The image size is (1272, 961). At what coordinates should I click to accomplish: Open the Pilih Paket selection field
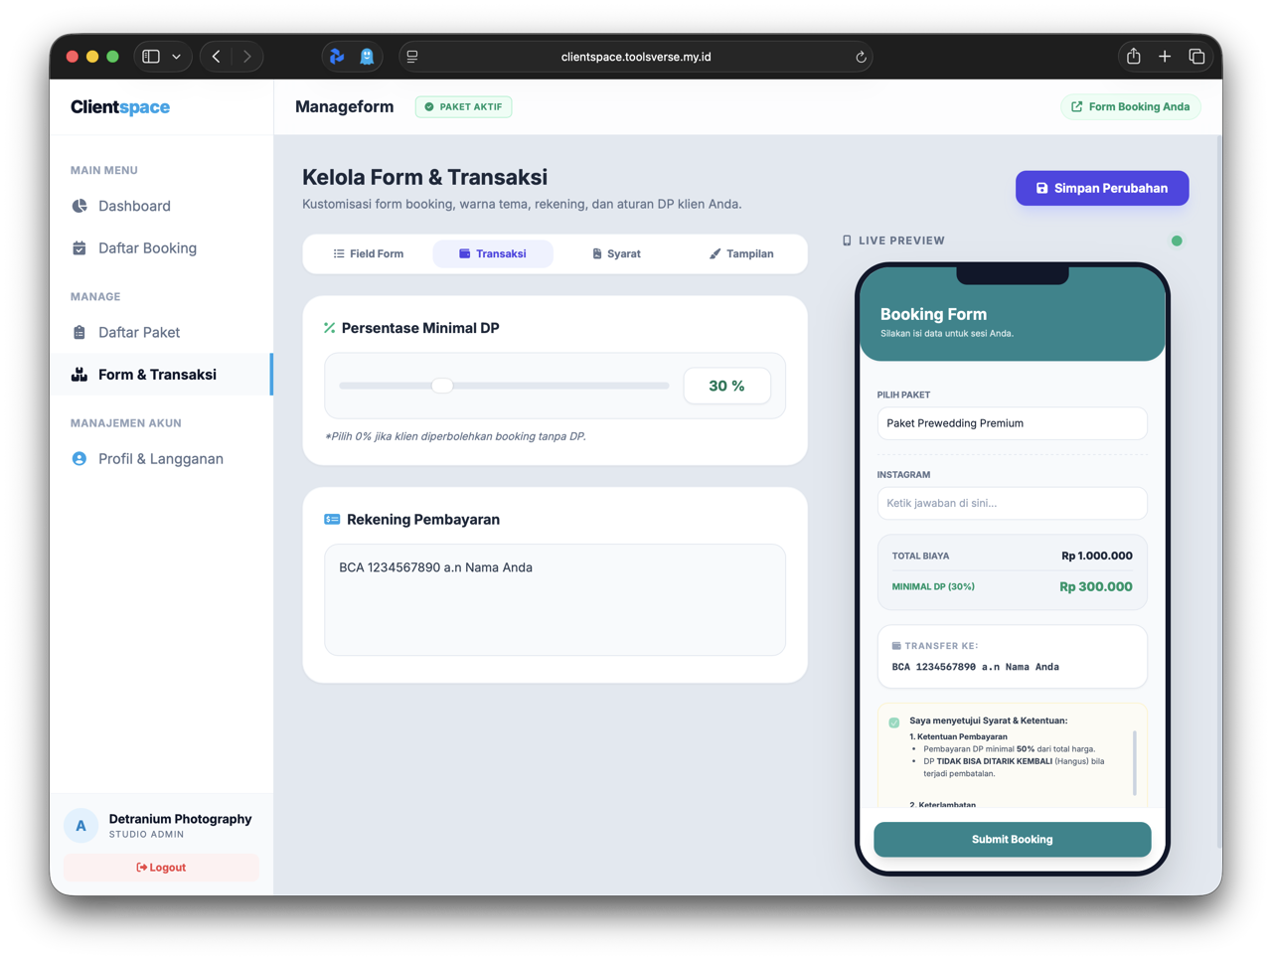coord(1012,423)
